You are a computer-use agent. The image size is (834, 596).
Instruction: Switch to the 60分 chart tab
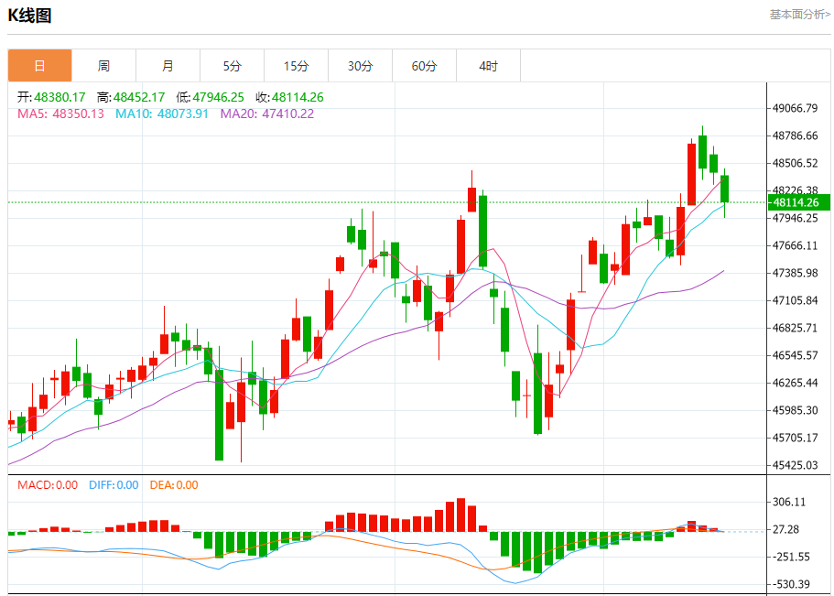pyautogui.click(x=424, y=66)
